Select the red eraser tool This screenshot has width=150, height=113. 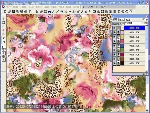(x=41, y=11)
